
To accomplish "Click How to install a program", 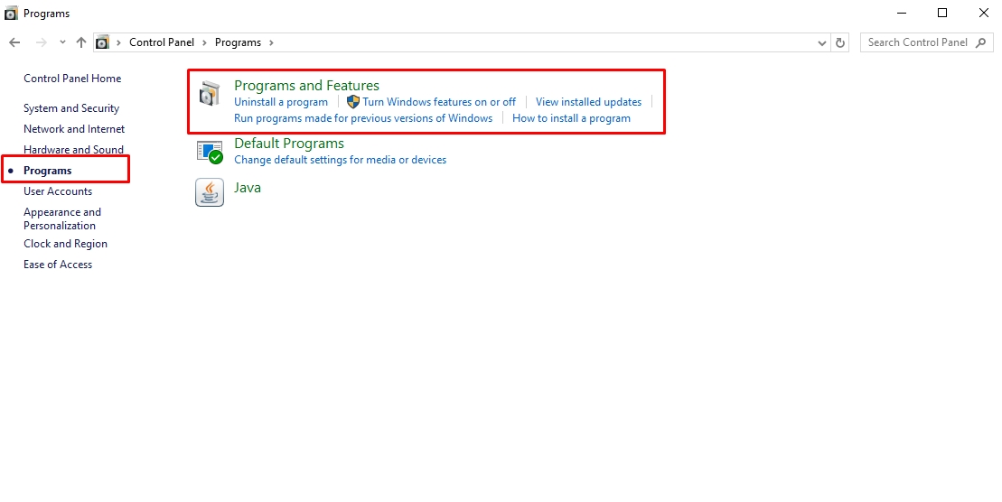I will click(571, 118).
